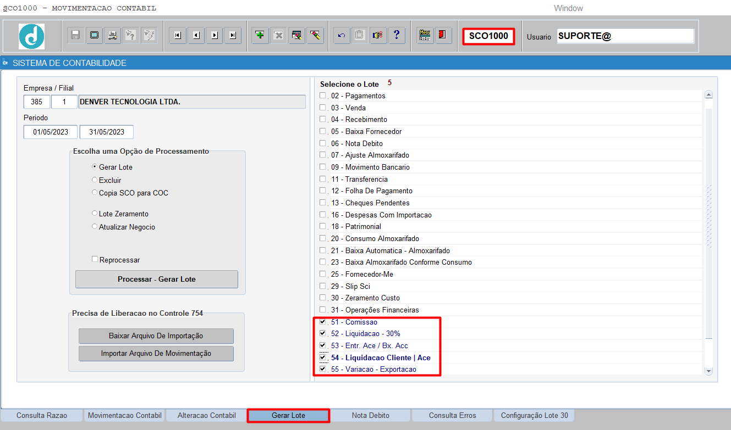This screenshot has width=731, height=430.
Task: Uncheck the 51 - Comissao lote
Action: [323, 322]
